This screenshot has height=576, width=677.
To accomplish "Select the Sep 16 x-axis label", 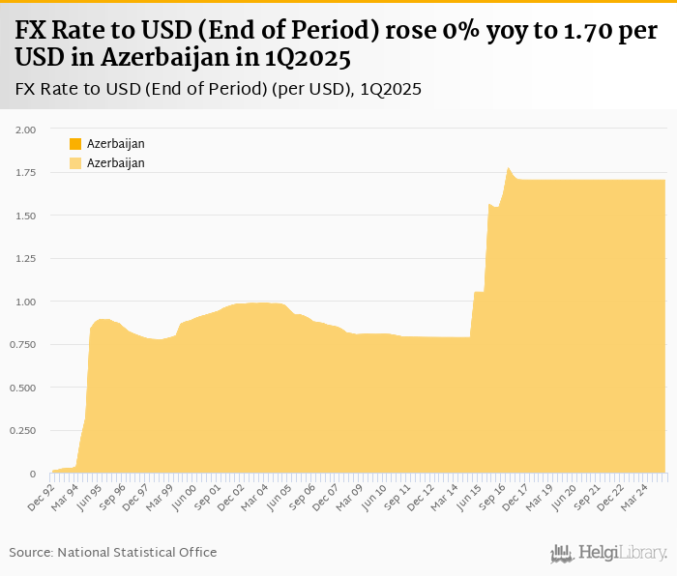I will tap(493, 494).
